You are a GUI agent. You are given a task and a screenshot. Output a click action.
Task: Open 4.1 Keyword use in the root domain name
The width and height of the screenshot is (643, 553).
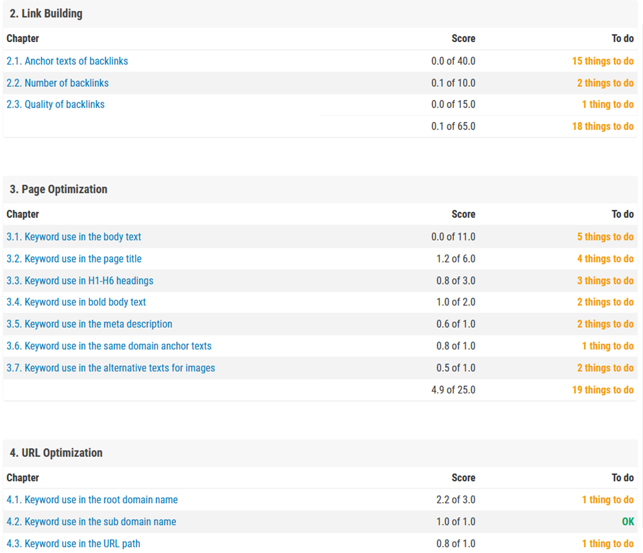[x=92, y=500]
